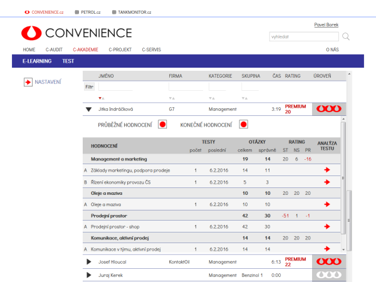Expand Juraj Kerek's row
The height and width of the screenshot is (282, 376).
[89, 275]
